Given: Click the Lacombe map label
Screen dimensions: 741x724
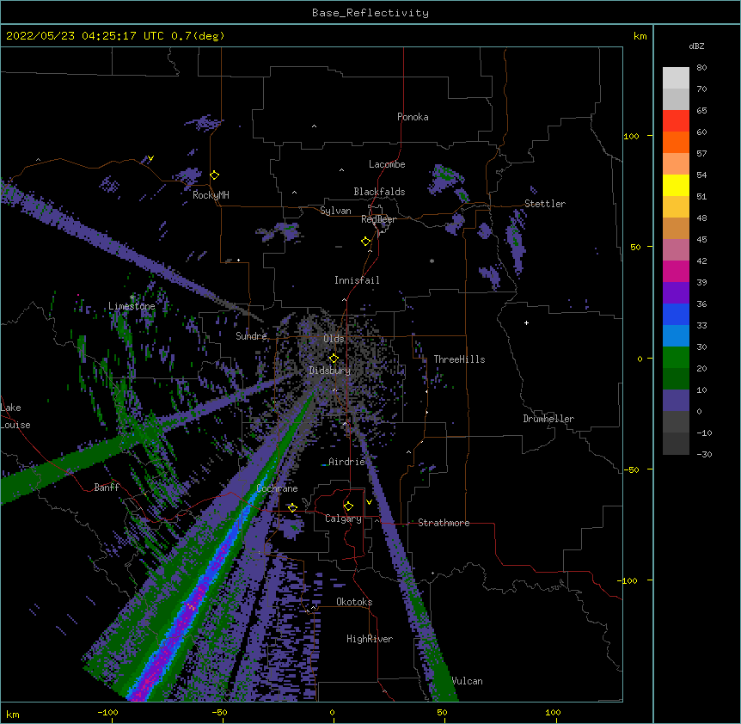Looking at the screenshot, I should [387, 164].
